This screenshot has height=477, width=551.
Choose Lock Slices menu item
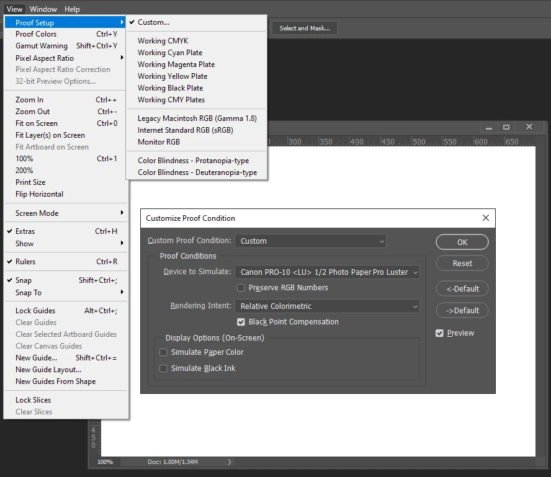(66, 400)
